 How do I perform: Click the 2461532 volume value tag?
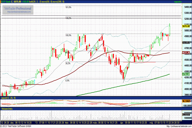click(186, 115)
